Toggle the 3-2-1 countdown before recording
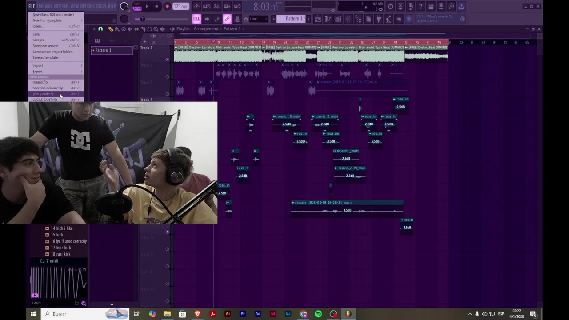The image size is (569, 320). click(x=217, y=6)
